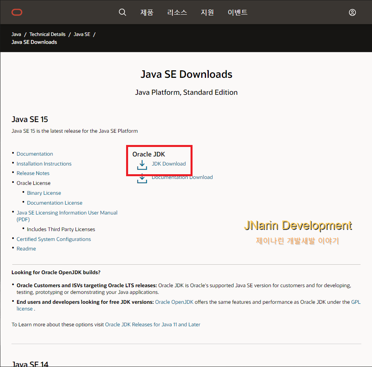Click Looking for Oracle OpenJDK builds heading
372x367 pixels.
click(56, 272)
